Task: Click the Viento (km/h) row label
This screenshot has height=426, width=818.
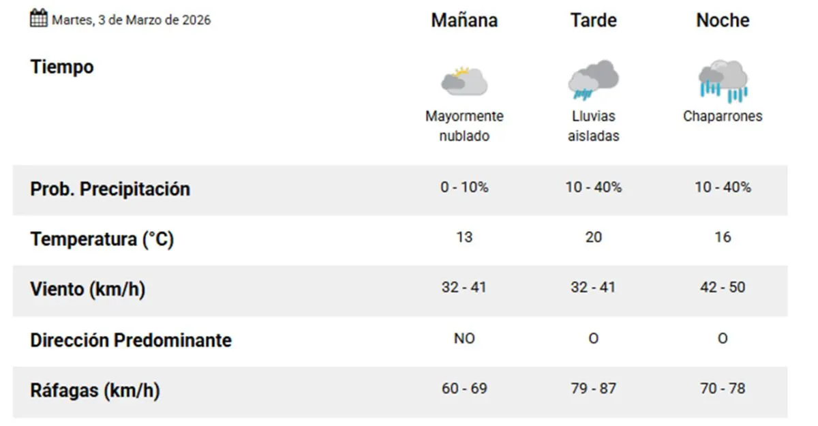Action: coord(88,289)
